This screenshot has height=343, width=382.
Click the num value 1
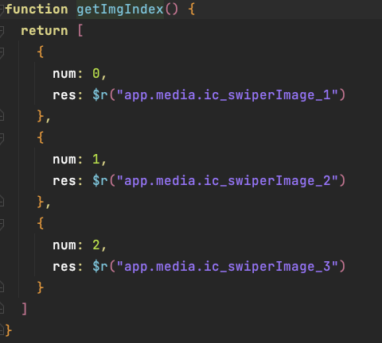pos(96,159)
